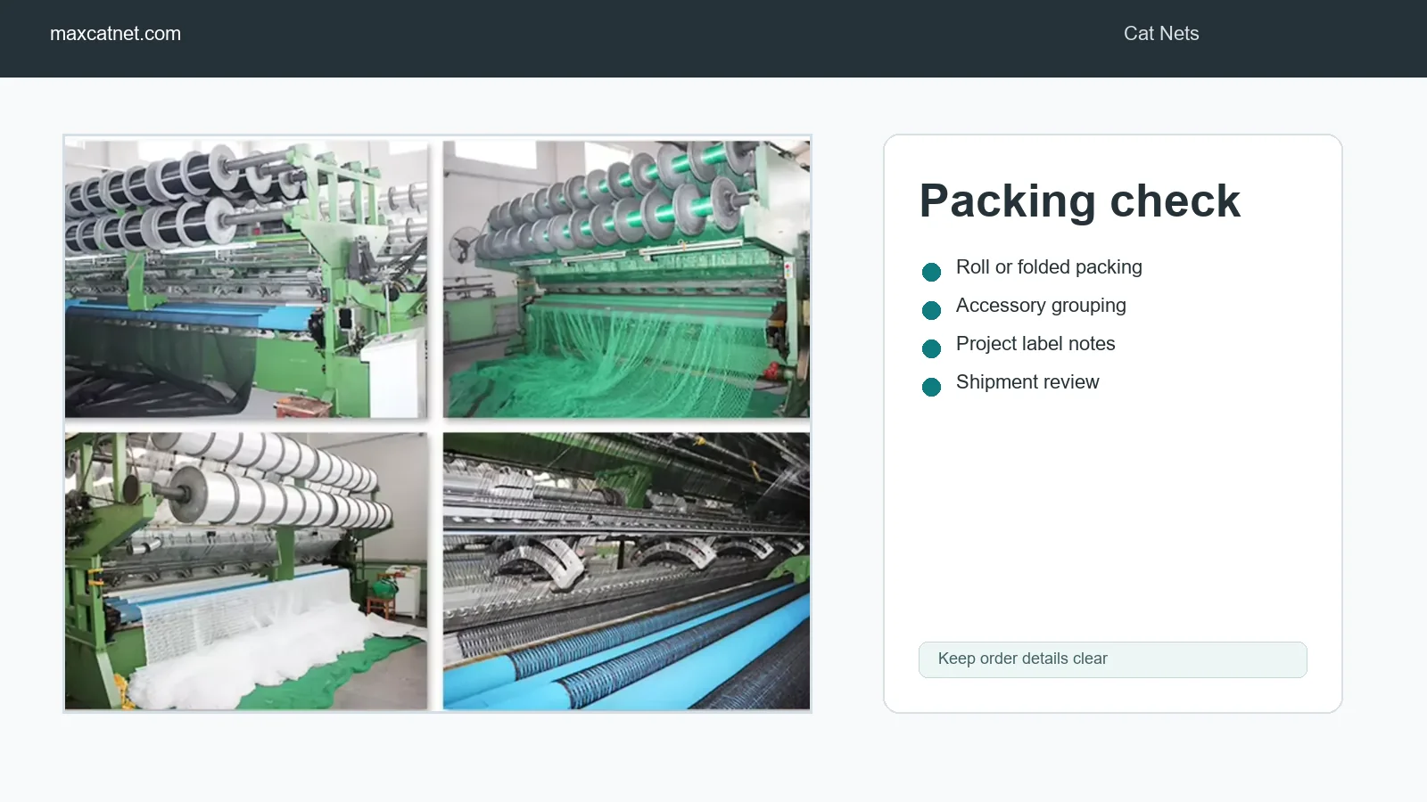Open the maxcatnet.com site link
Viewport: 1427px width, 802px height.
[x=115, y=34]
